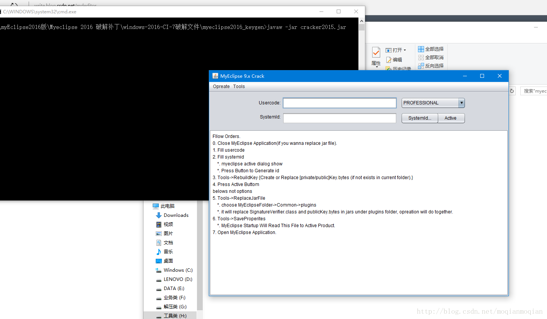547x319 pixels.
Task: Select Windows (C:) drive
Action: (178, 270)
